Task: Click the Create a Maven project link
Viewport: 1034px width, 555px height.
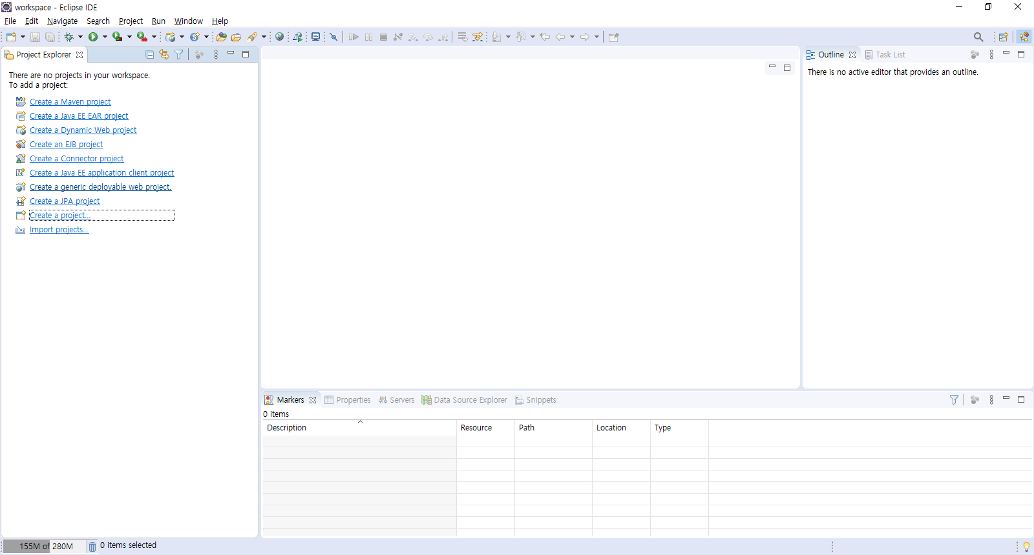Action: pyautogui.click(x=70, y=102)
